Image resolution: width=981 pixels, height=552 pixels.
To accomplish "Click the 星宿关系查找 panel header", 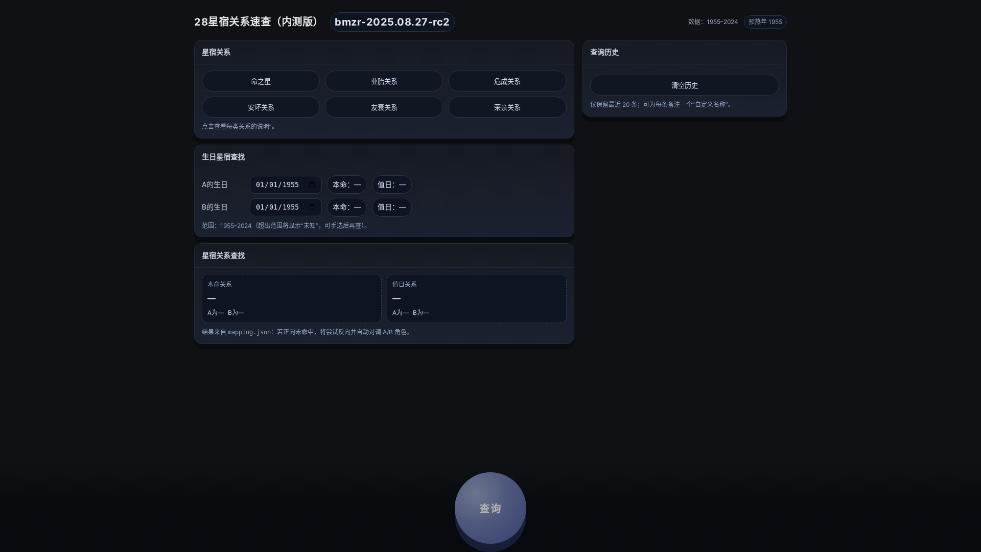I will [x=384, y=256].
